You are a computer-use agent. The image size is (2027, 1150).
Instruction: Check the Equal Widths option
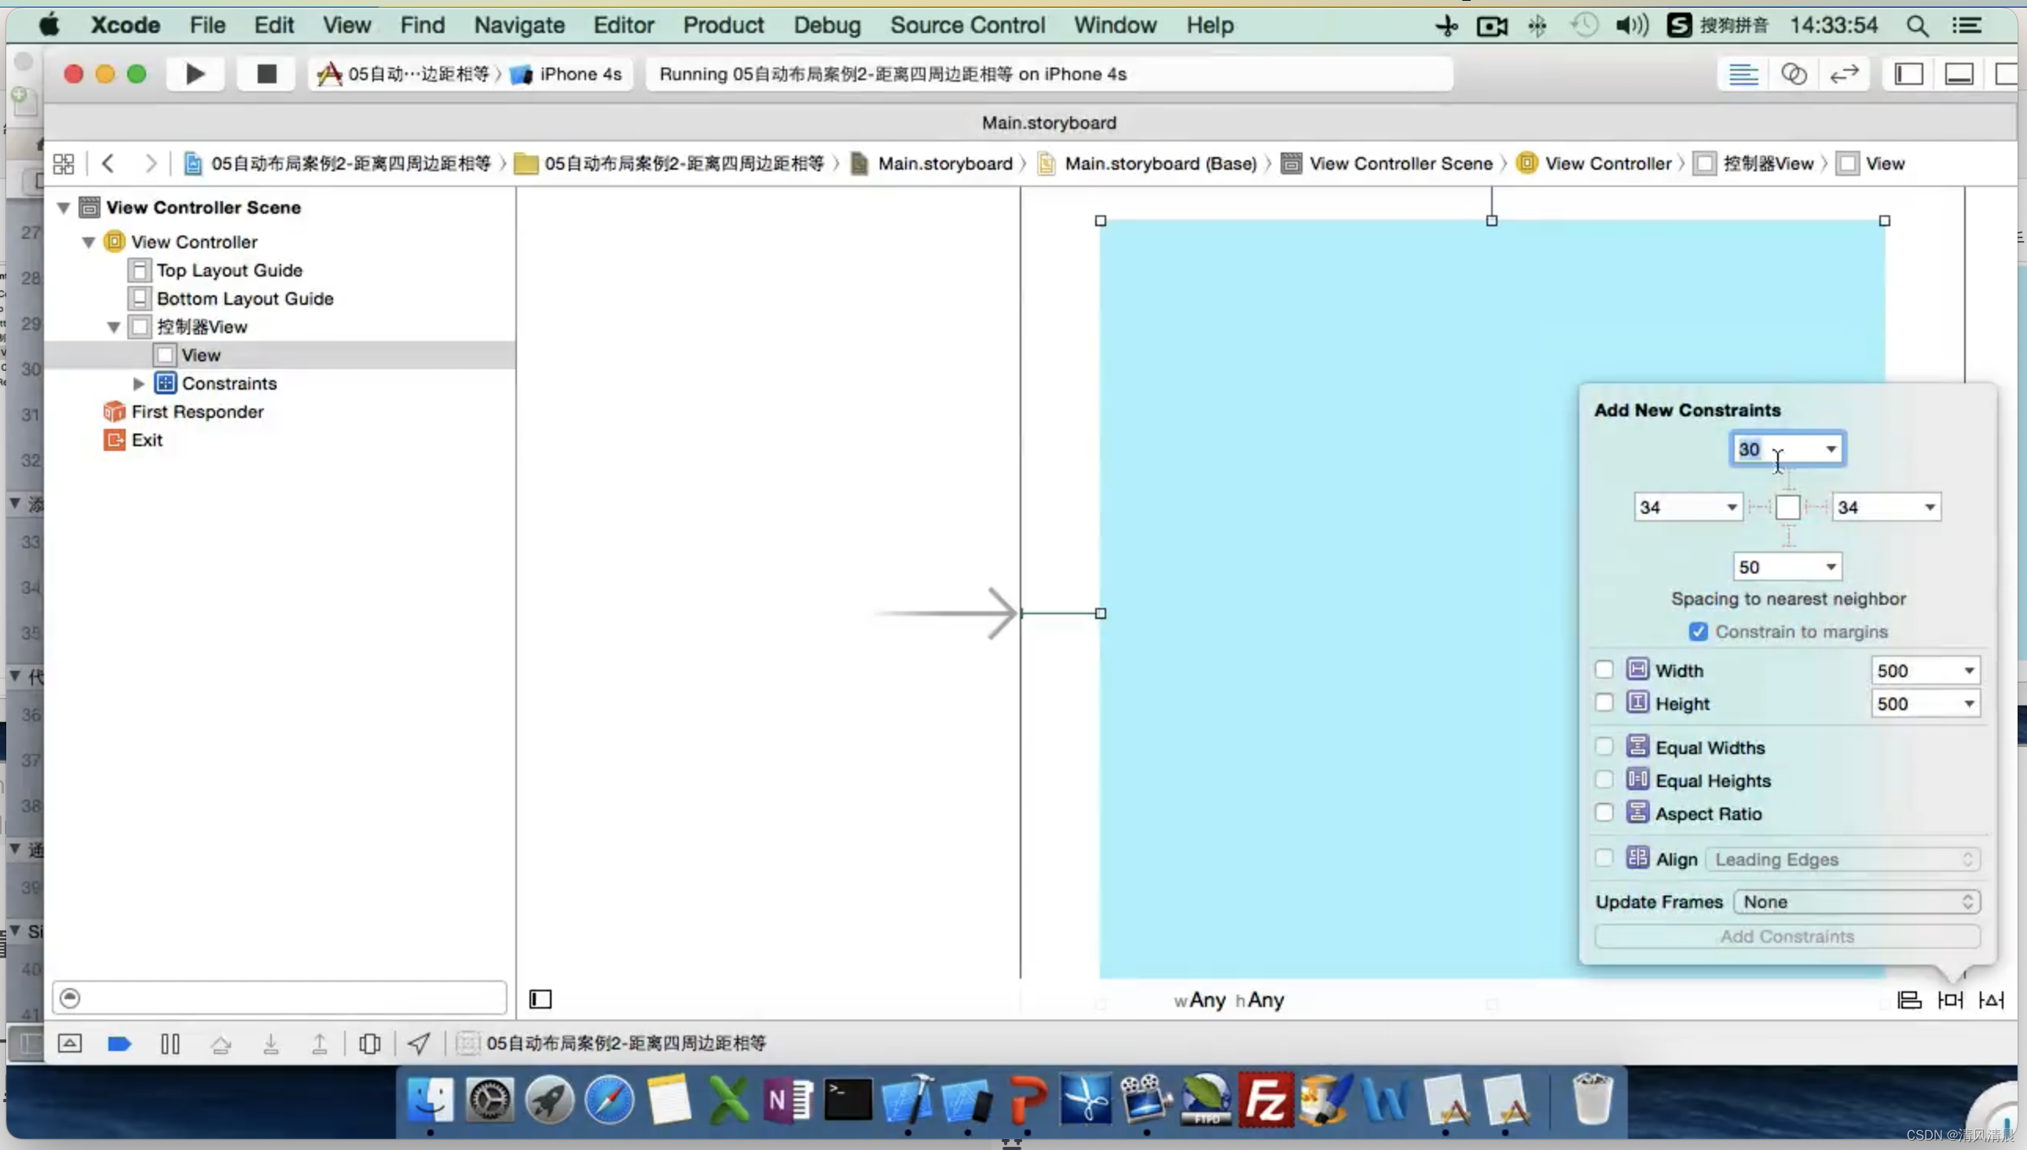[x=1604, y=746]
